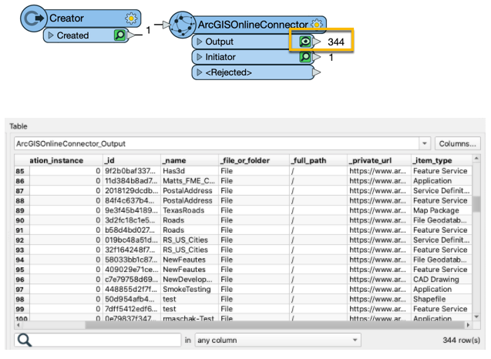Screen dimensions: 491x359
Task: Expand the Initiator port attributes
Action: click(200, 57)
